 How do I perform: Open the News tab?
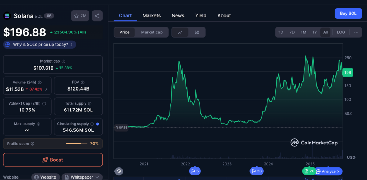[178, 15]
